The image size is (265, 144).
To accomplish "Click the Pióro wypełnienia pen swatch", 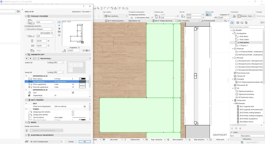I will [82, 84].
